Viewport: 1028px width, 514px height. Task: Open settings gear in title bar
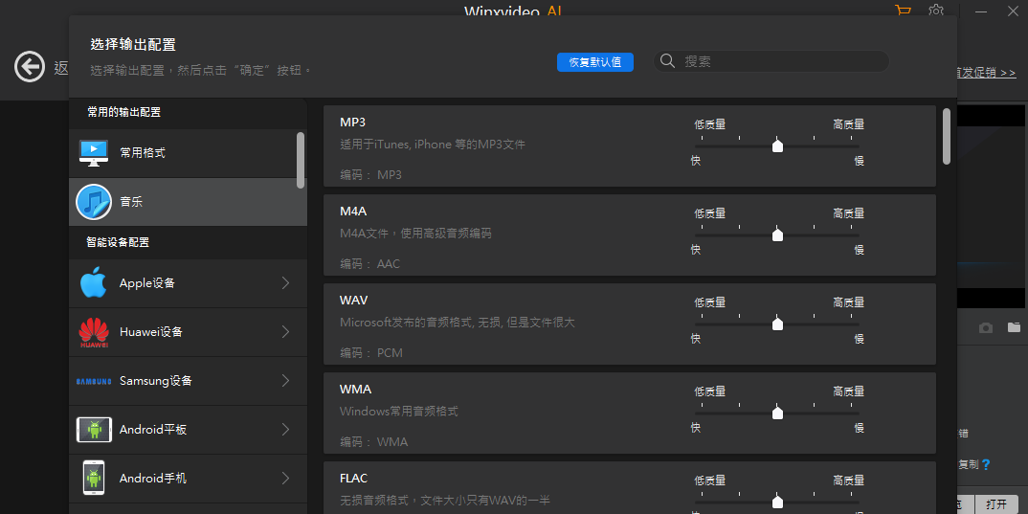(936, 11)
